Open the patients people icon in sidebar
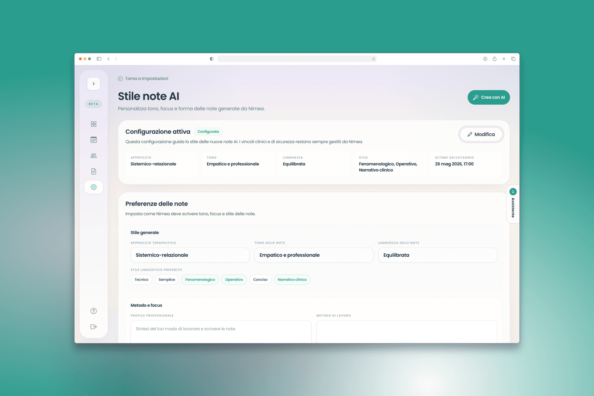594x396 pixels. pos(93,156)
